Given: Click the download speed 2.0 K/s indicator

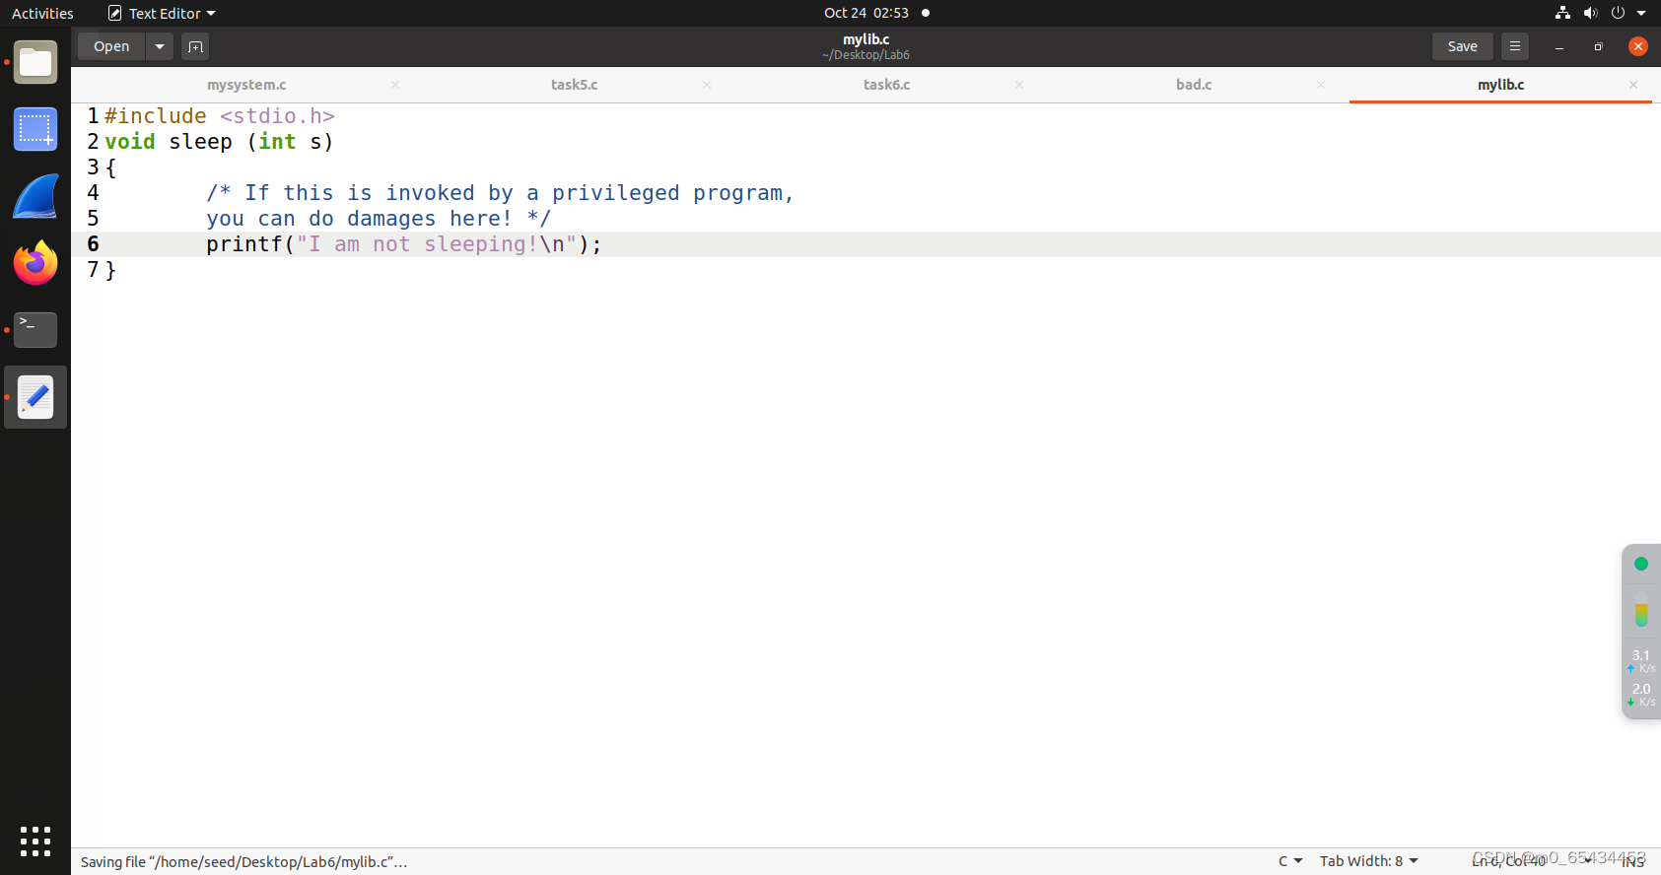Looking at the screenshot, I should click(x=1641, y=694).
